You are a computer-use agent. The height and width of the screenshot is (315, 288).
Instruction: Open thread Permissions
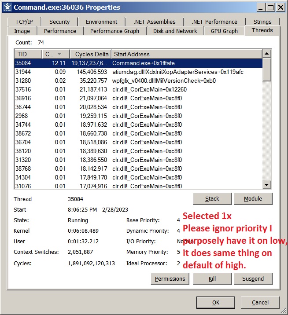pos(170,279)
